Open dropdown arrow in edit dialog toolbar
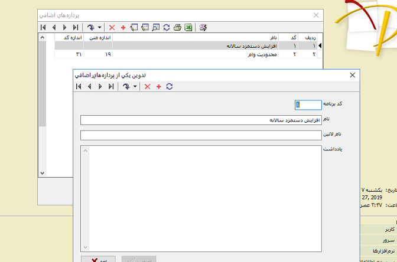Screen dimensions: 397x262 click(135, 87)
